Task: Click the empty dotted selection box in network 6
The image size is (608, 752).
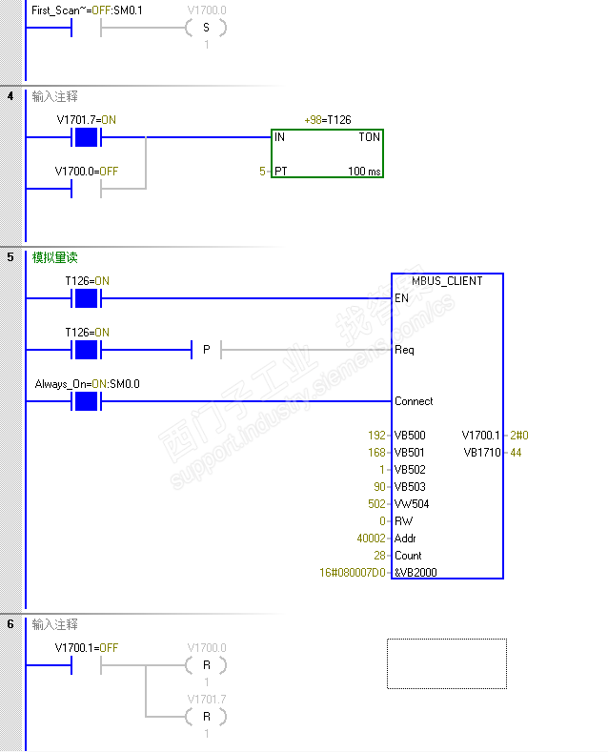Action: tap(447, 663)
